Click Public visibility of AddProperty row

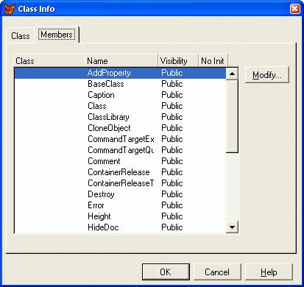coord(172,73)
